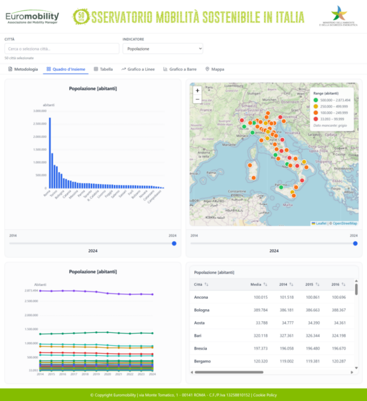Click the table vertical scrollbar thumb
Screen dimensions: 367x401
coord(356,289)
